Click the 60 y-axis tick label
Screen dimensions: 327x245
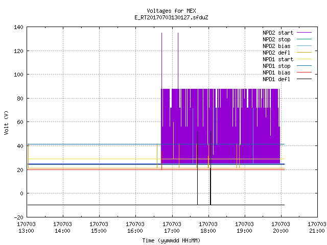(20, 122)
